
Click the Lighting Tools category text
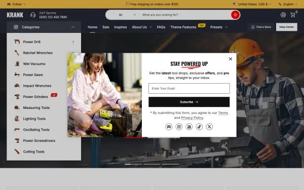click(x=34, y=119)
